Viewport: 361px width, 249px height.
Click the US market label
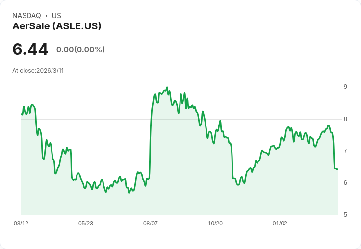(56, 16)
